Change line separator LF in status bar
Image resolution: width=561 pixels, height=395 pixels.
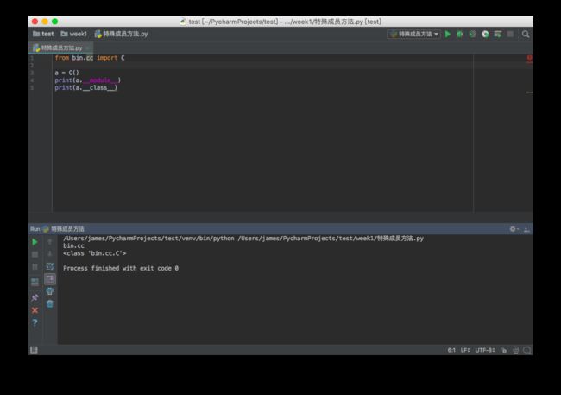coord(465,350)
